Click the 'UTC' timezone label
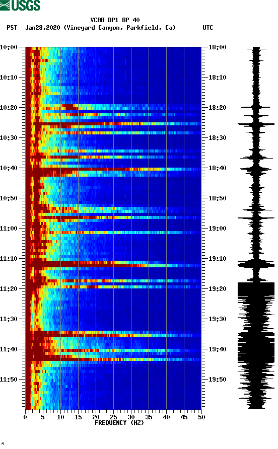Screen dimensions: 278x449 [x=208, y=28]
